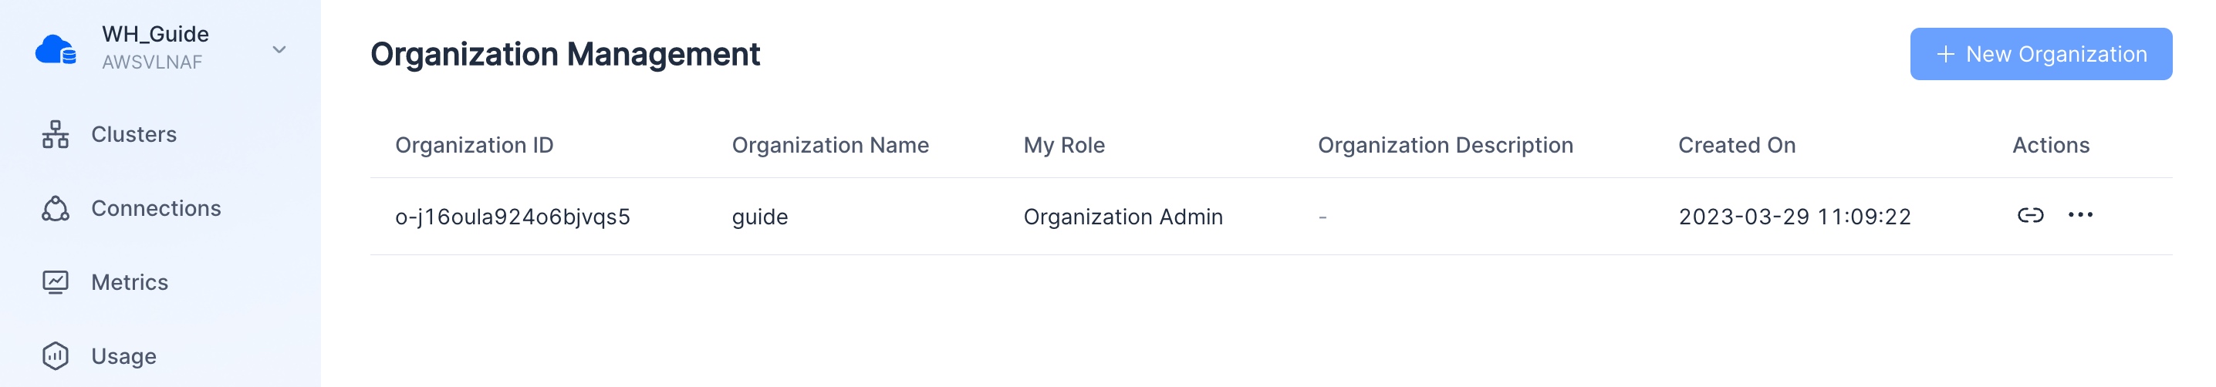Screen dimensions: 2216x387
Task: Click the Connections icon in sidebar
Action: click(55, 208)
